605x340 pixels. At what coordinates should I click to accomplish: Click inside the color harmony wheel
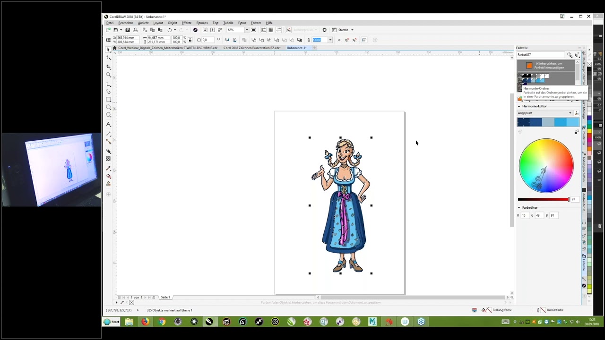point(546,165)
